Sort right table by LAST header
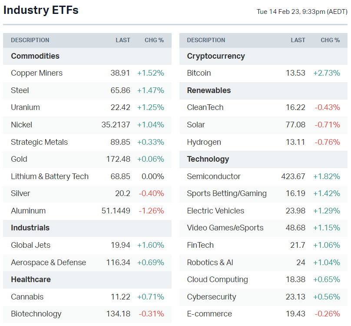 coord(298,40)
